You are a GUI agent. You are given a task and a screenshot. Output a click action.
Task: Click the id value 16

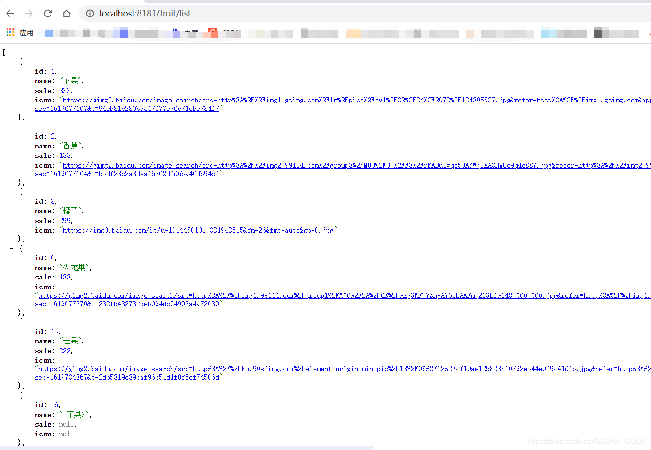[55, 405]
